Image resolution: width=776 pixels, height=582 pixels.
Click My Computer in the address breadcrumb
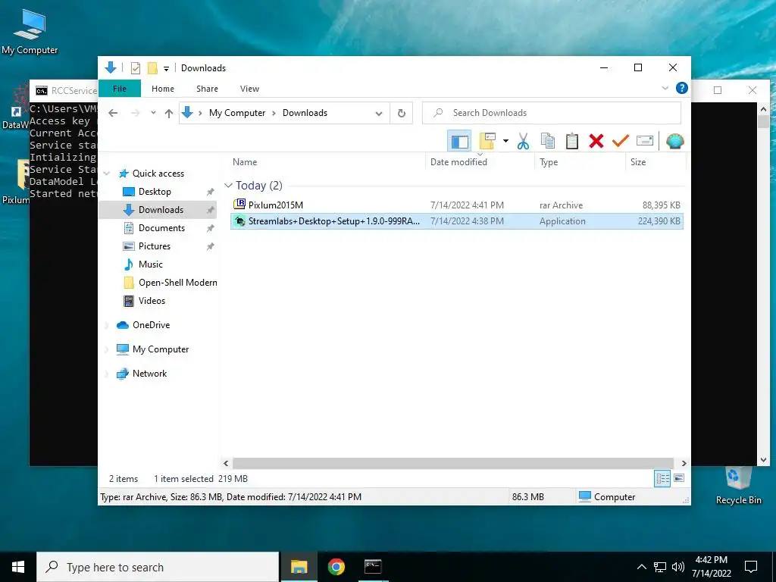pyautogui.click(x=237, y=113)
